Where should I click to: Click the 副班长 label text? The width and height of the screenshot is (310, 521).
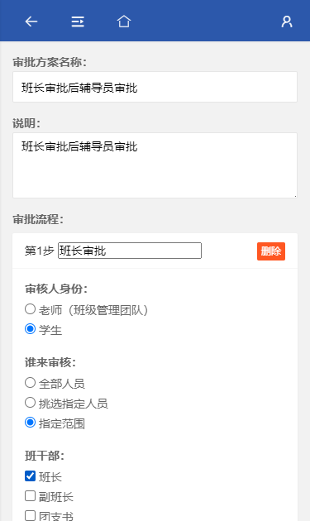pos(56,497)
